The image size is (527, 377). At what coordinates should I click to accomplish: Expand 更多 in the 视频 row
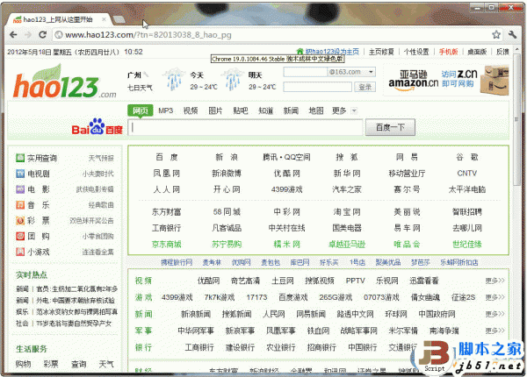[x=495, y=281]
